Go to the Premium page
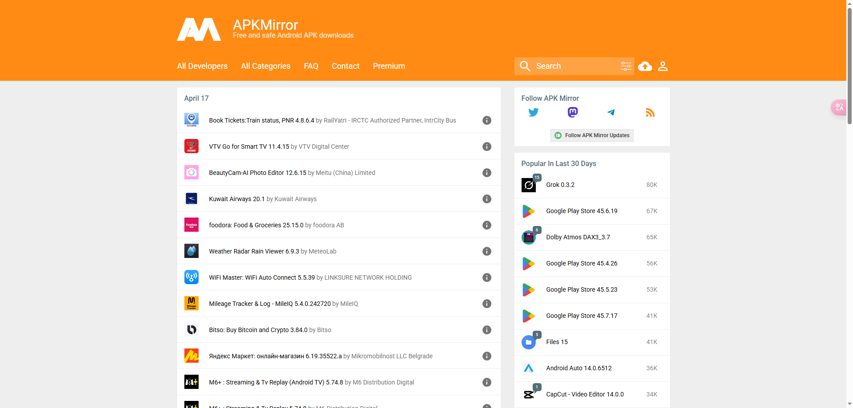The image size is (853, 408). (x=389, y=66)
